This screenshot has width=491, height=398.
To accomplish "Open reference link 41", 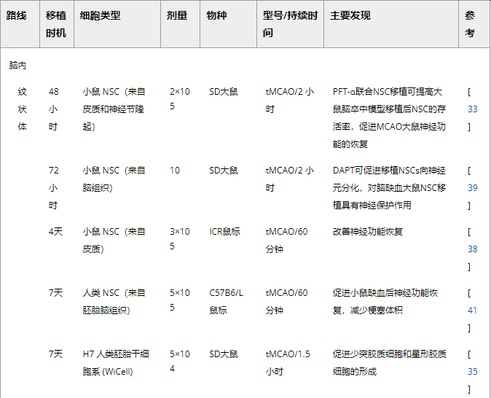I will 472,310.
